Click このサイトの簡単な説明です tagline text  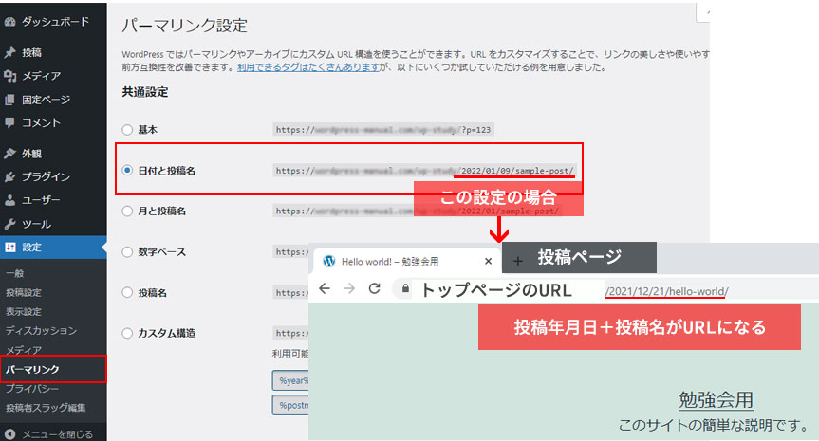pyautogui.click(x=714, y=425)
